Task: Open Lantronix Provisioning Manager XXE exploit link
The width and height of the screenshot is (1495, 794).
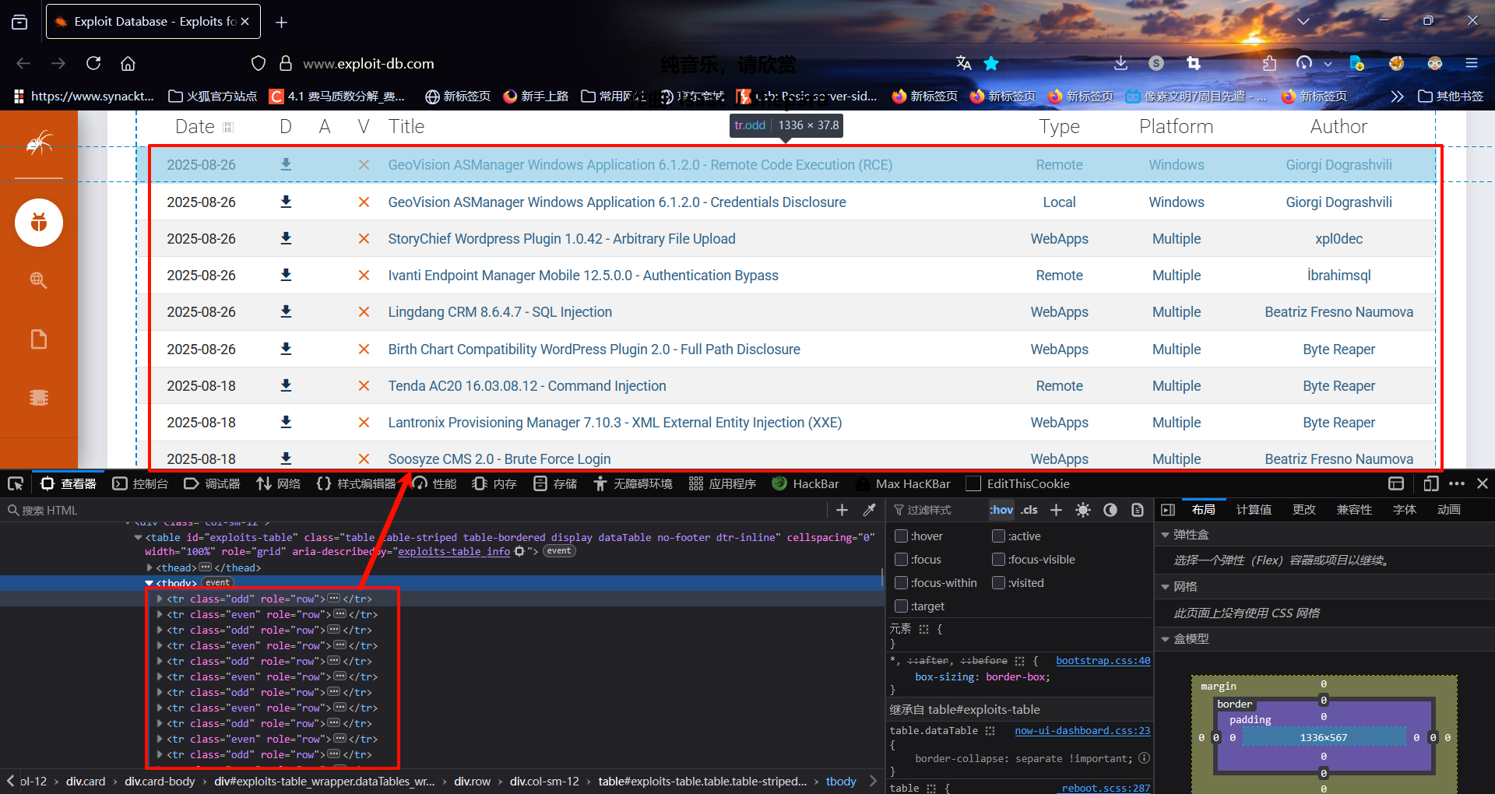Action: tap(615, 423)
